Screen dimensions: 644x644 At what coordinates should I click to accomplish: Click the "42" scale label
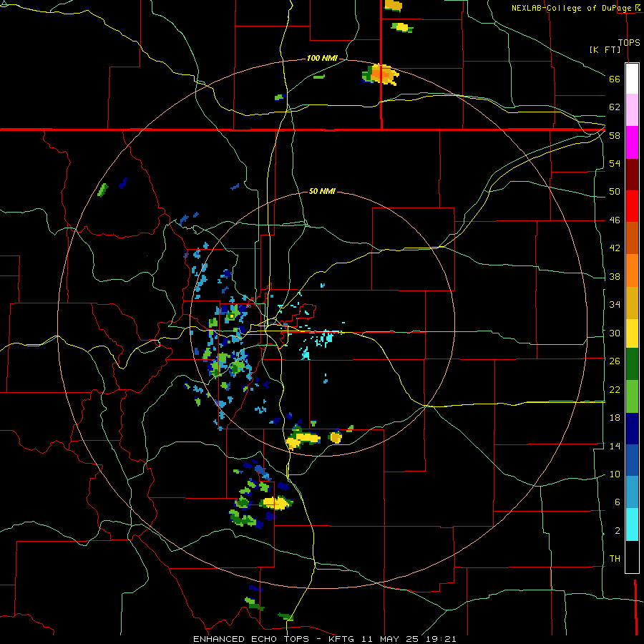[x=615, y=248]
